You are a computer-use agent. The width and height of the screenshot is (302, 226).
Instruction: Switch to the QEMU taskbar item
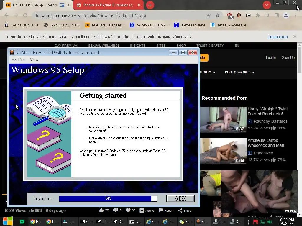pos(202,222)
